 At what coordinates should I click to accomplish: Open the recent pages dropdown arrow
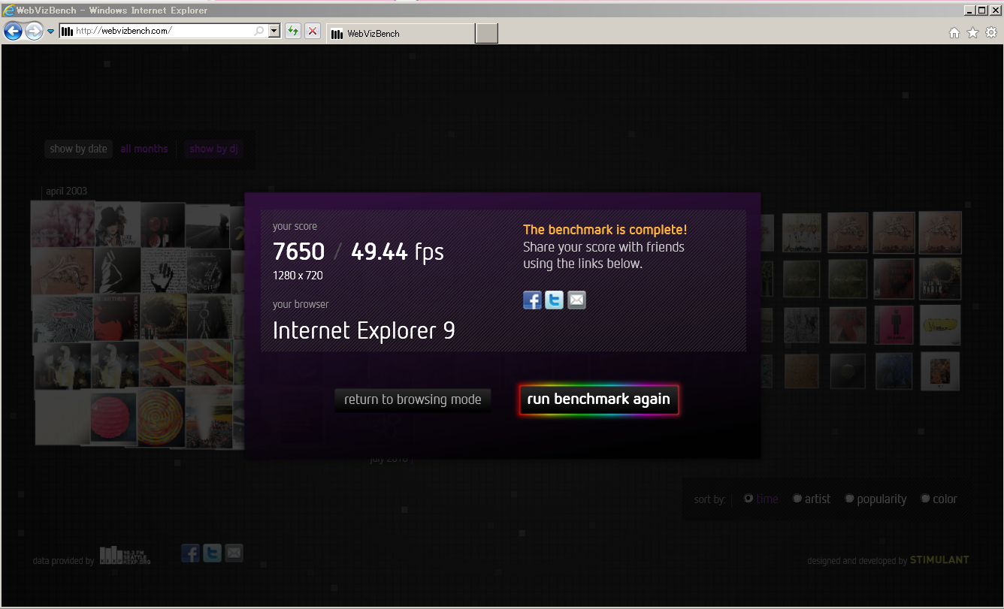50,32
